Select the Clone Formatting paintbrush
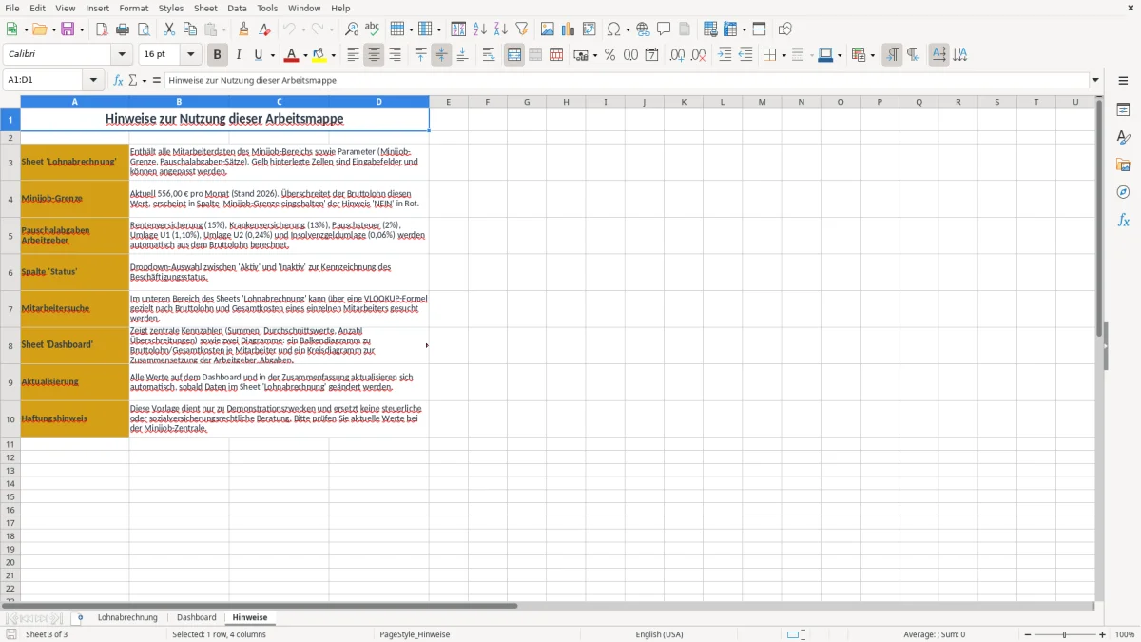Image resolution: width=1141 pixels, height=642 pixels. pos(243,29)
